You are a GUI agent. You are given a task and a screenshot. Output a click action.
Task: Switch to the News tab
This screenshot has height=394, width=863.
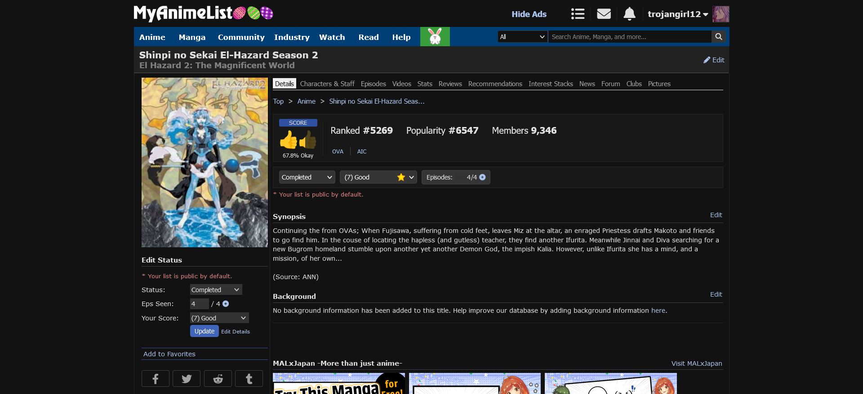[x=587, y=84]
